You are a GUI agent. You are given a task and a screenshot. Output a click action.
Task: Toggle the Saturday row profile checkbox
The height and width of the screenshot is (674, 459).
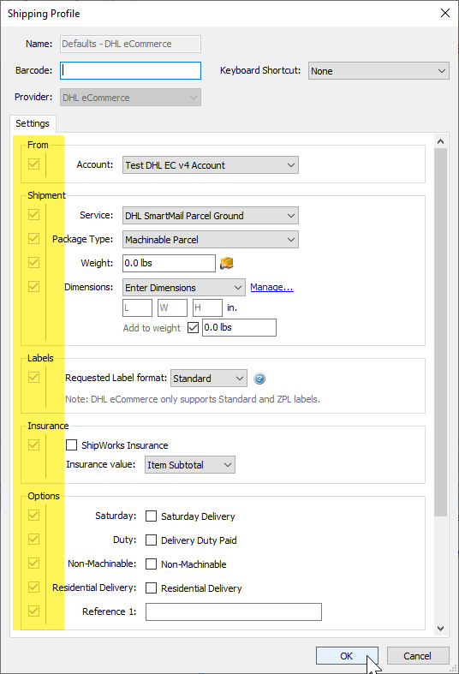pos(33,515)
